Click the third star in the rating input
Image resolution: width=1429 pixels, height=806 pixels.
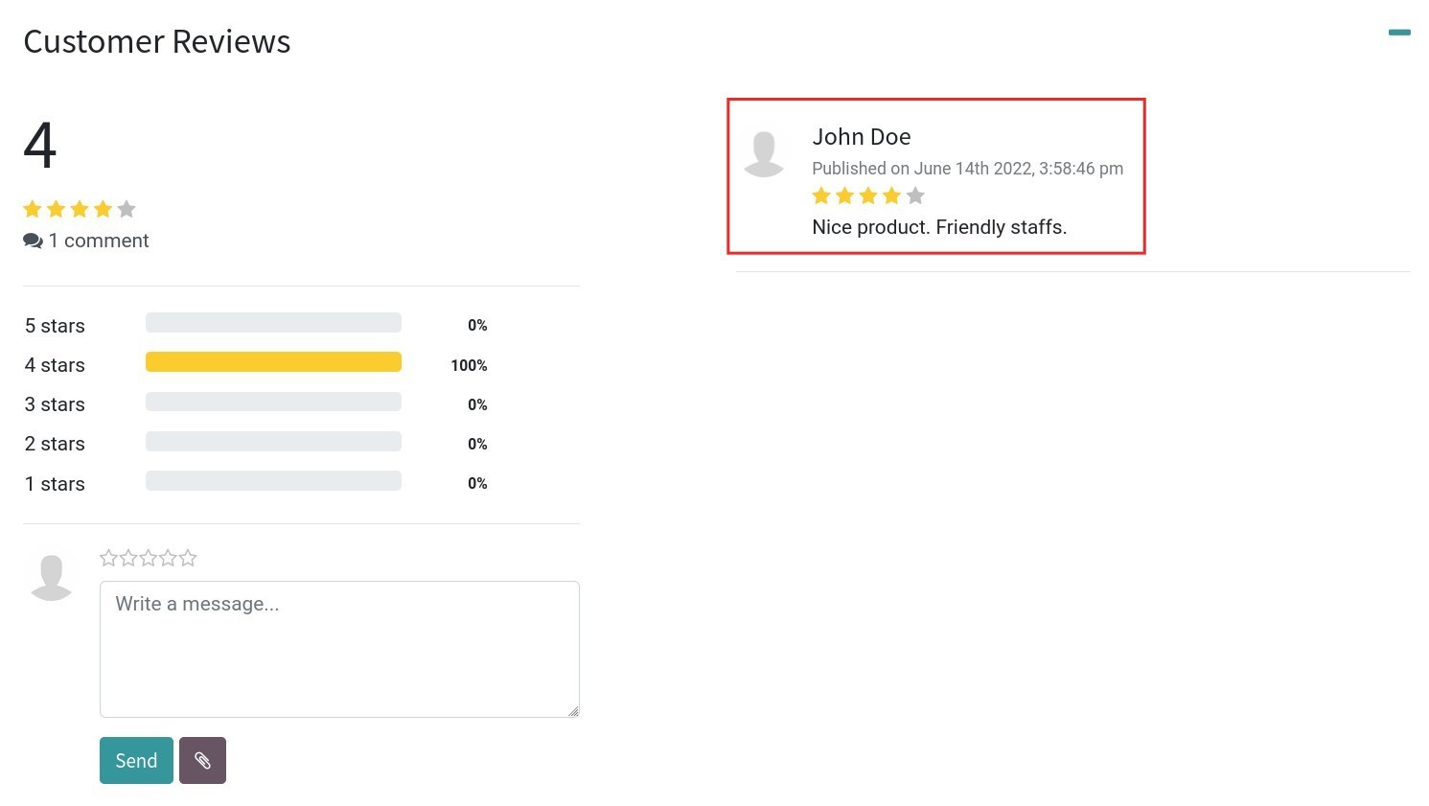(x=149, y=557)
